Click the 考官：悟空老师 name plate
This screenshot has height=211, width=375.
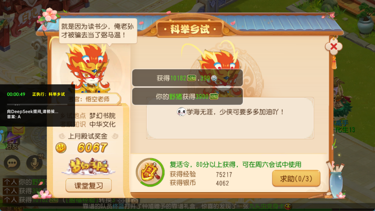pyautogui.click(x=89, y=99)
